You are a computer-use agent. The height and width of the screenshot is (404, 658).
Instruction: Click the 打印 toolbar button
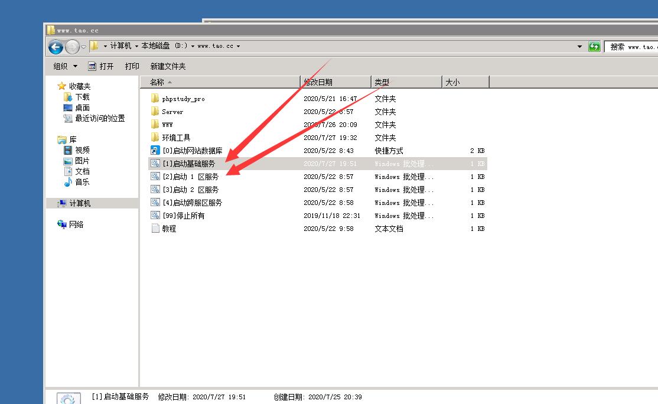pos(132,66)
